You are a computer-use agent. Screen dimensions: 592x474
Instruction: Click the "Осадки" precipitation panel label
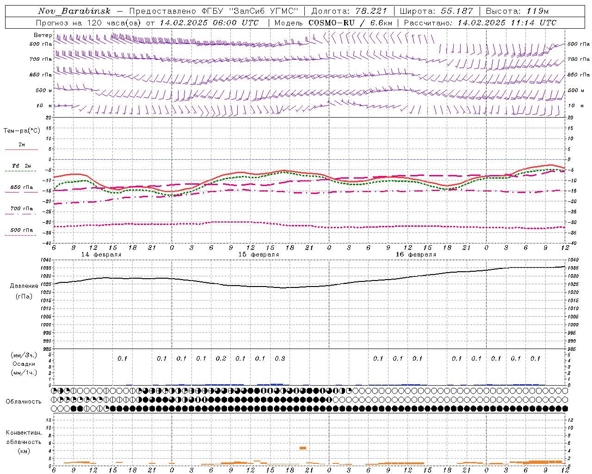(24, 364)
